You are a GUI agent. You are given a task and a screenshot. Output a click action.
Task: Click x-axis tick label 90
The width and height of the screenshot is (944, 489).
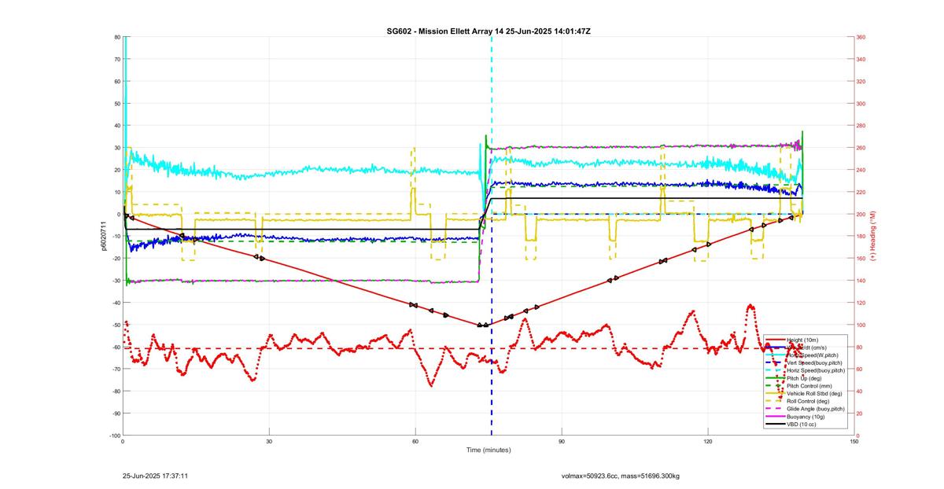point(562,441)
